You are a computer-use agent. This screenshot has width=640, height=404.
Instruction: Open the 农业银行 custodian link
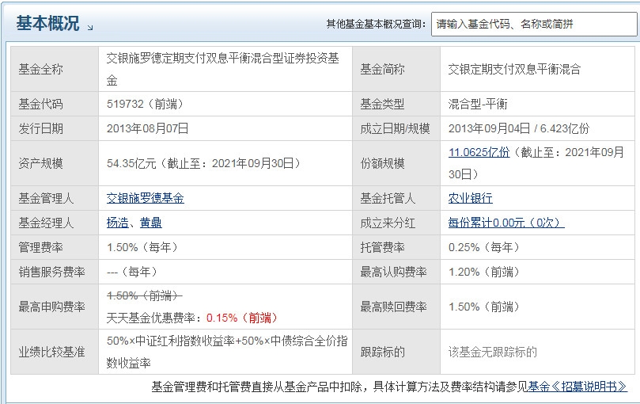[470, 198]
